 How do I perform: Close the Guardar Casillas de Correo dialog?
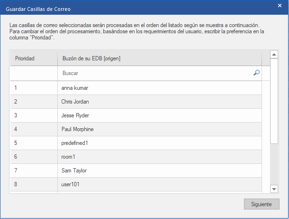(280, 6)
